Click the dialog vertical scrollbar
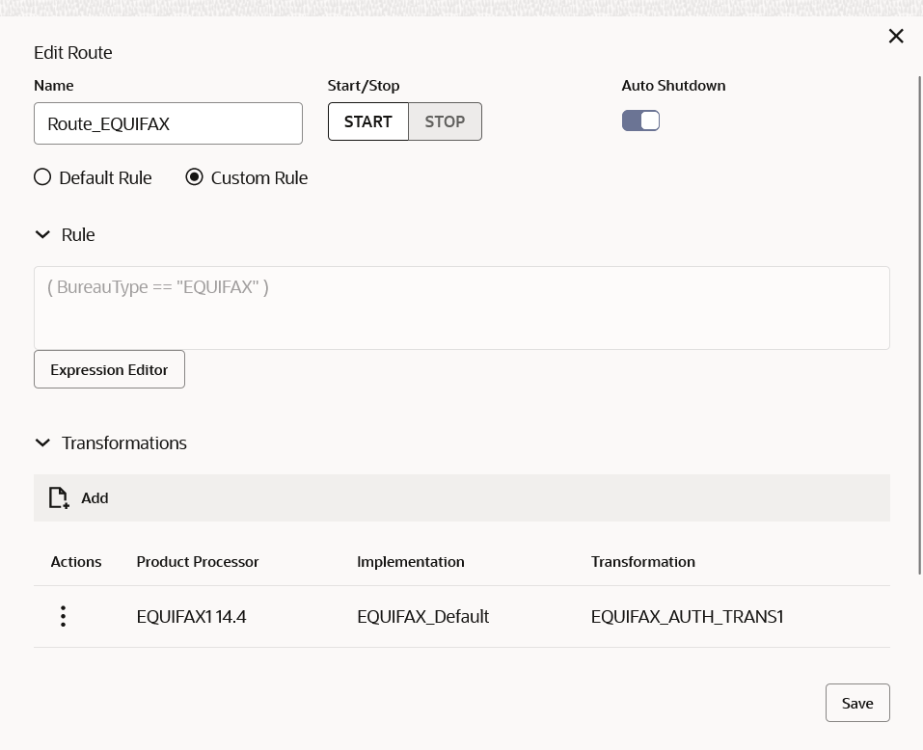This screenshot has height=750, width=923. click(920, 325)
